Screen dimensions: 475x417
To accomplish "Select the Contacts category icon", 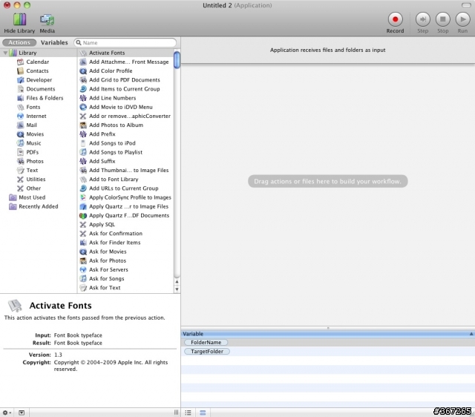I will click(20, 71).
